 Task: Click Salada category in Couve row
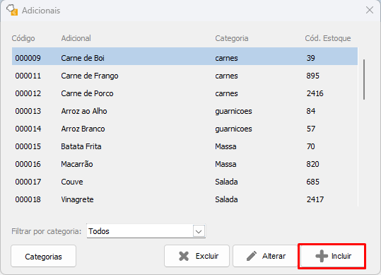pyautogui.click(x=226, y=182)
